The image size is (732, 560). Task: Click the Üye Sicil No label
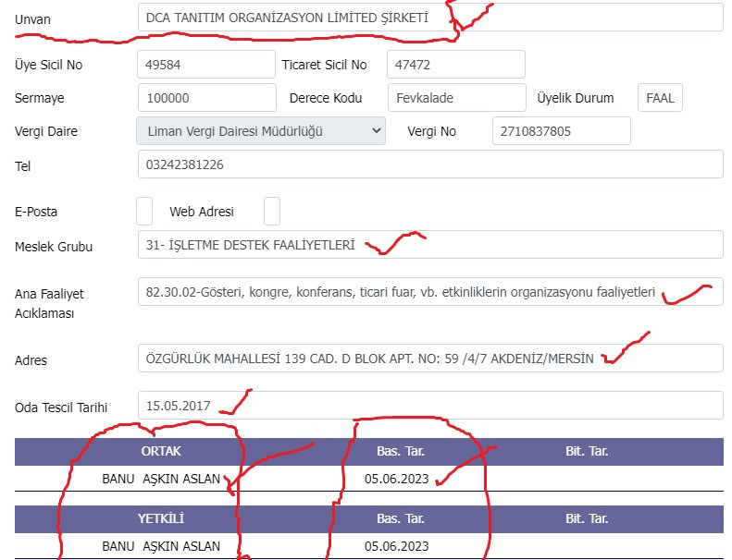(48, 65)
